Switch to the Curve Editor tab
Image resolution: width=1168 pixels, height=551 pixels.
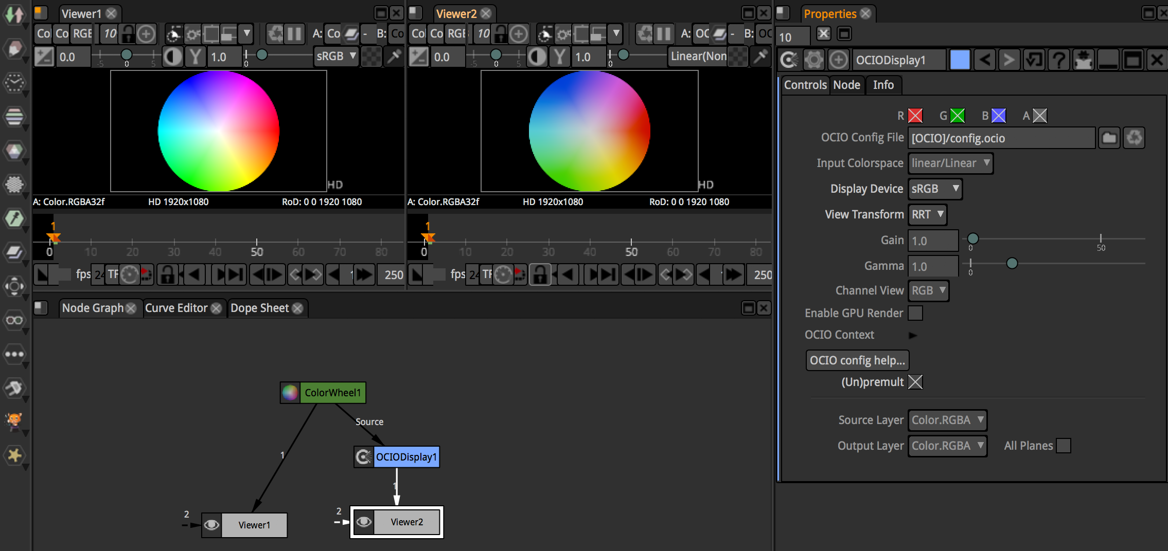coord(176,308)
